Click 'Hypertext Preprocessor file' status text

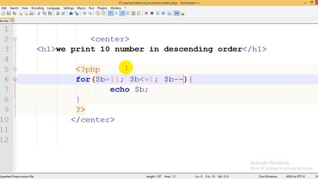17,177
